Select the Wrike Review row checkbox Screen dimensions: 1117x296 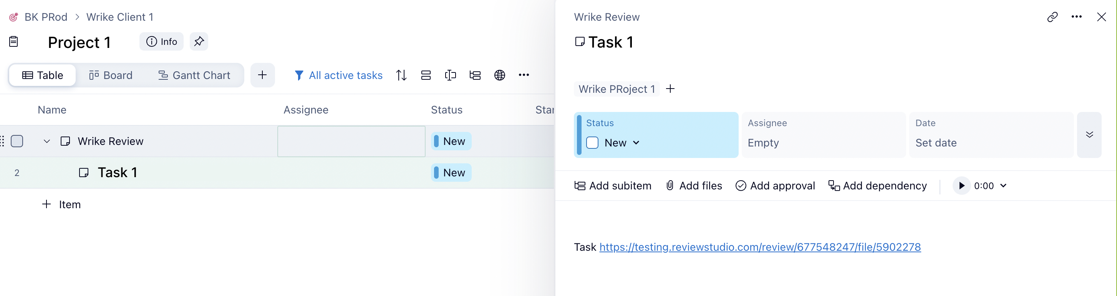pos(17,141)
